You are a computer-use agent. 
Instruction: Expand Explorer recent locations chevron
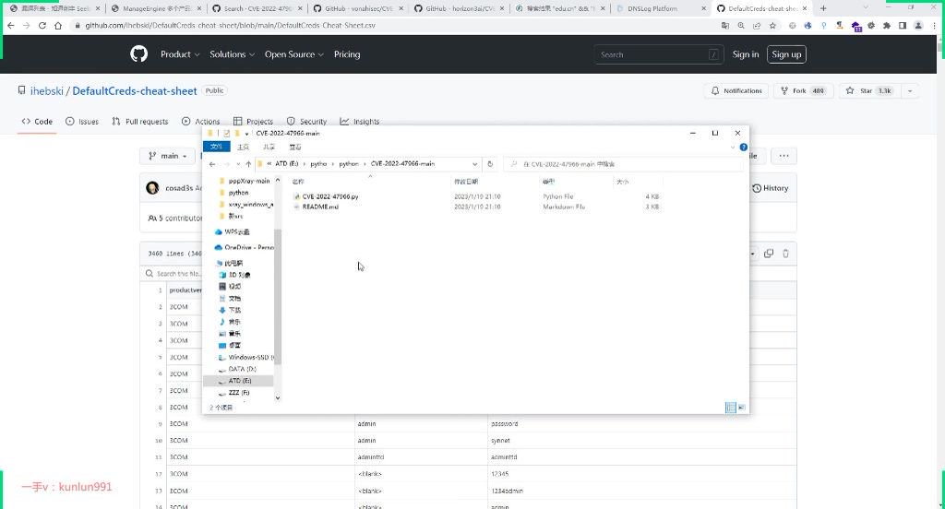click(238, 164)
